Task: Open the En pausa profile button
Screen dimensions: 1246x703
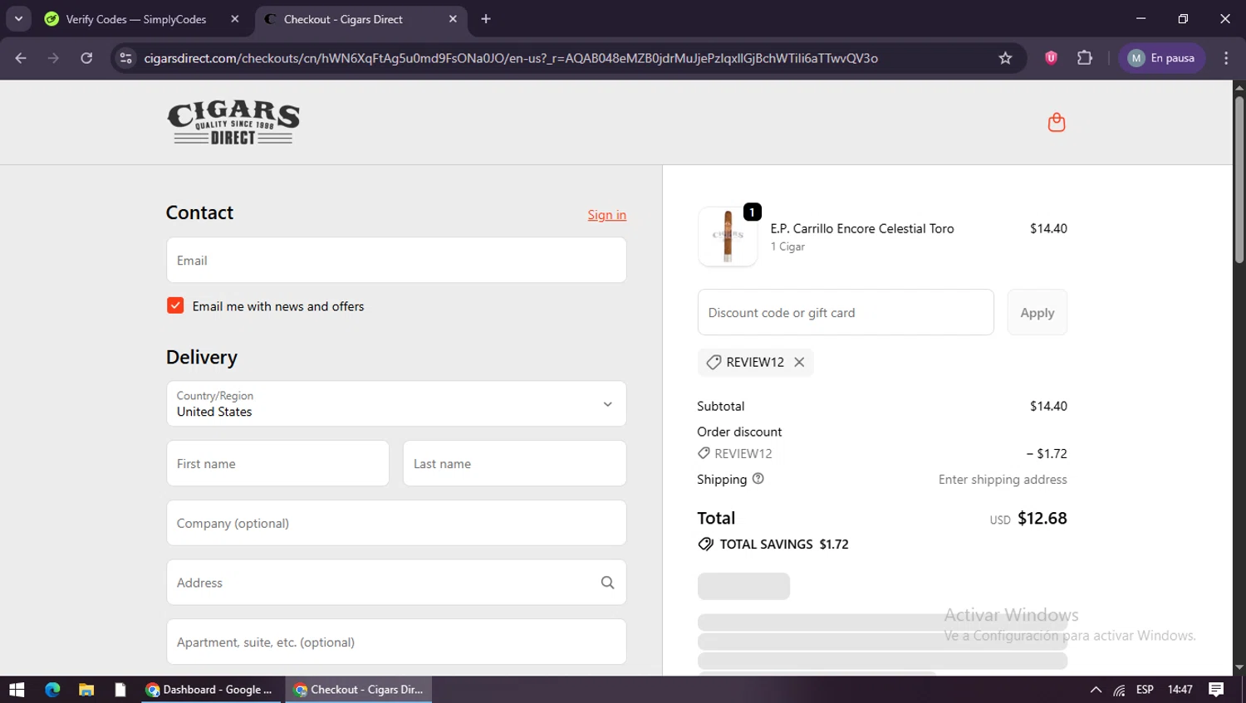Action: [1161, 58]
